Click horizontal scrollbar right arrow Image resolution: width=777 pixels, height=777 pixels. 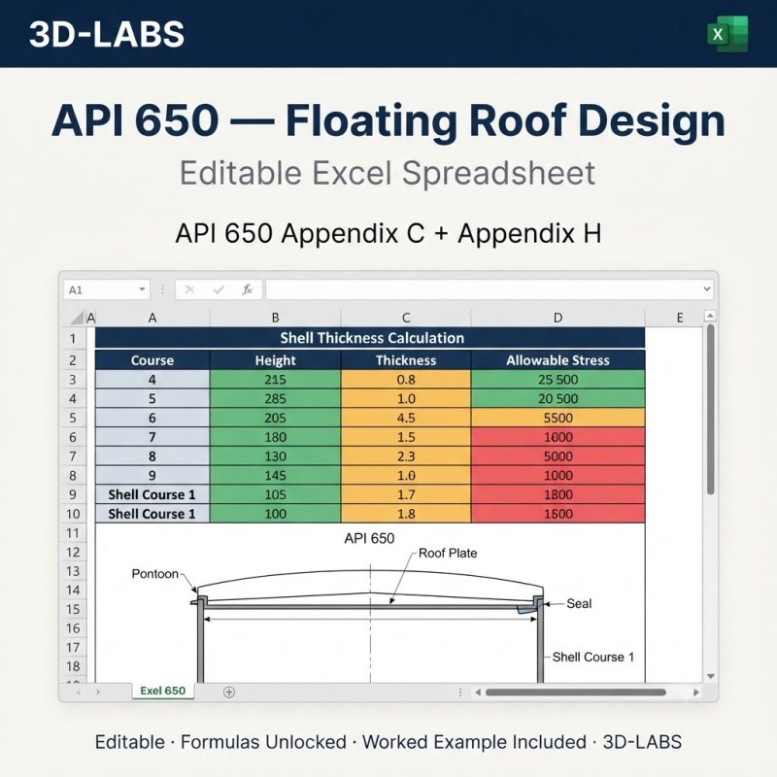(x=696, y=693)
